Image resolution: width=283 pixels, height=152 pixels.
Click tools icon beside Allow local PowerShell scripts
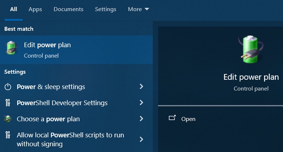coord(8,135)
